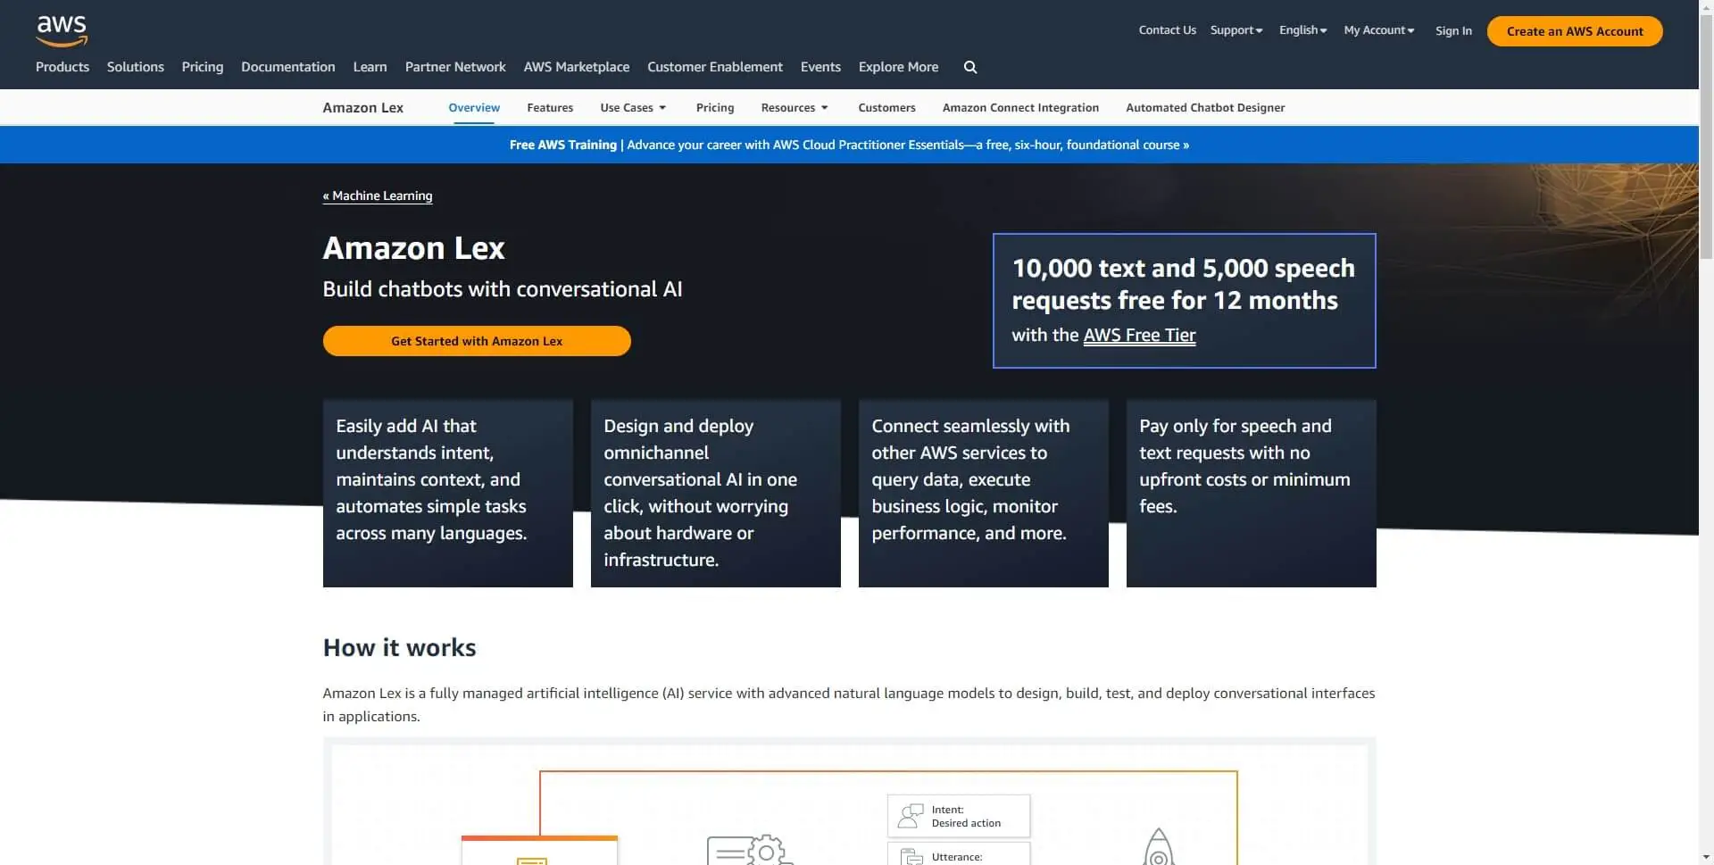The height and width of the screenshot is (865, 1714).
Task: Click the Intent desired action icon in diagram
Action: pos(911,816)
